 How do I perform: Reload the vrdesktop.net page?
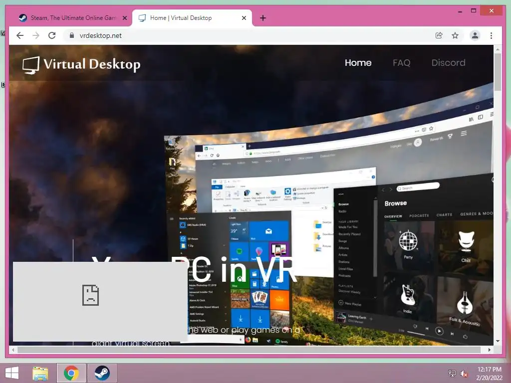click(52, 35)
